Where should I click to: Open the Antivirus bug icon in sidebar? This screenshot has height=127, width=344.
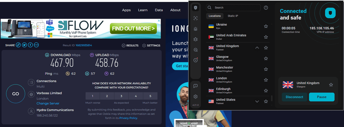196,39
